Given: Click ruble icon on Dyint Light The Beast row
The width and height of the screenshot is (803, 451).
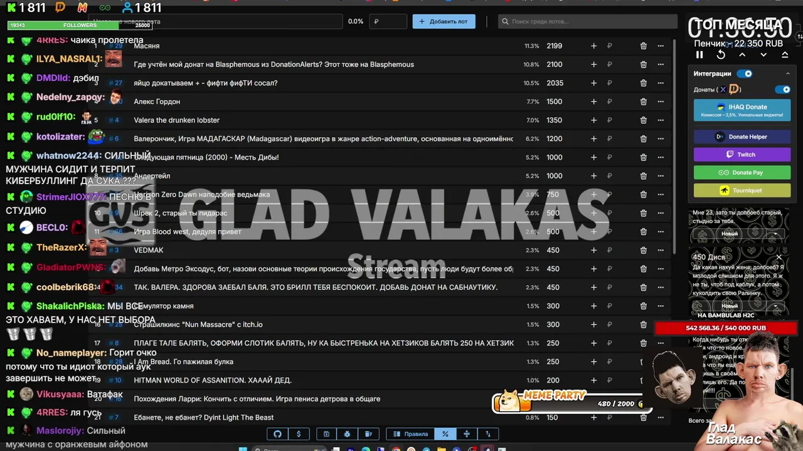Looking at the screenshot, I should 609,417.
